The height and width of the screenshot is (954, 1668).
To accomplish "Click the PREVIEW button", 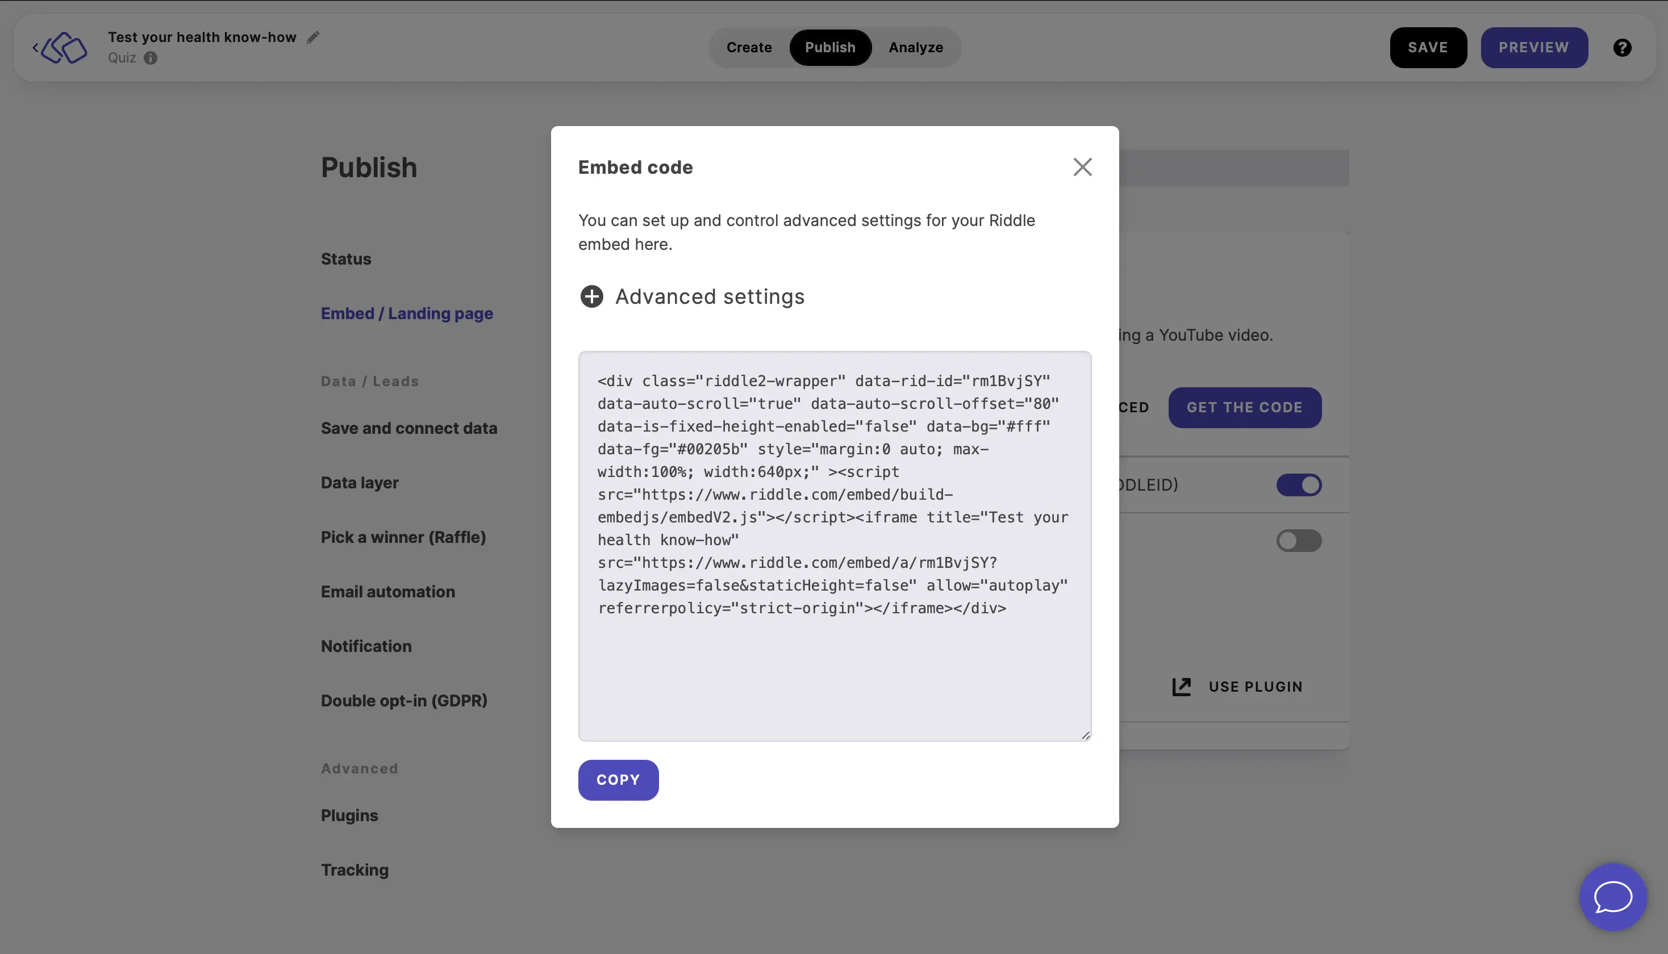I will coord(1534,48).
